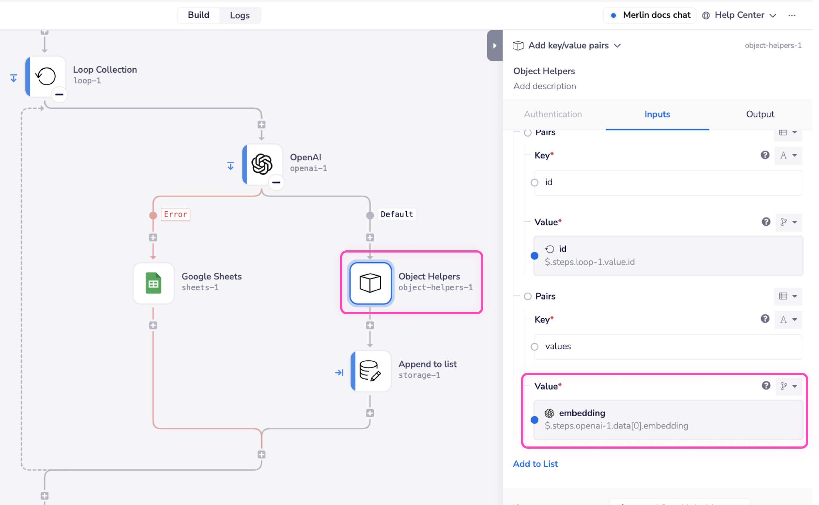The width and height of the screenshot is (819, 505).
Task: Switch to the Logs tab
Action: 240,15
